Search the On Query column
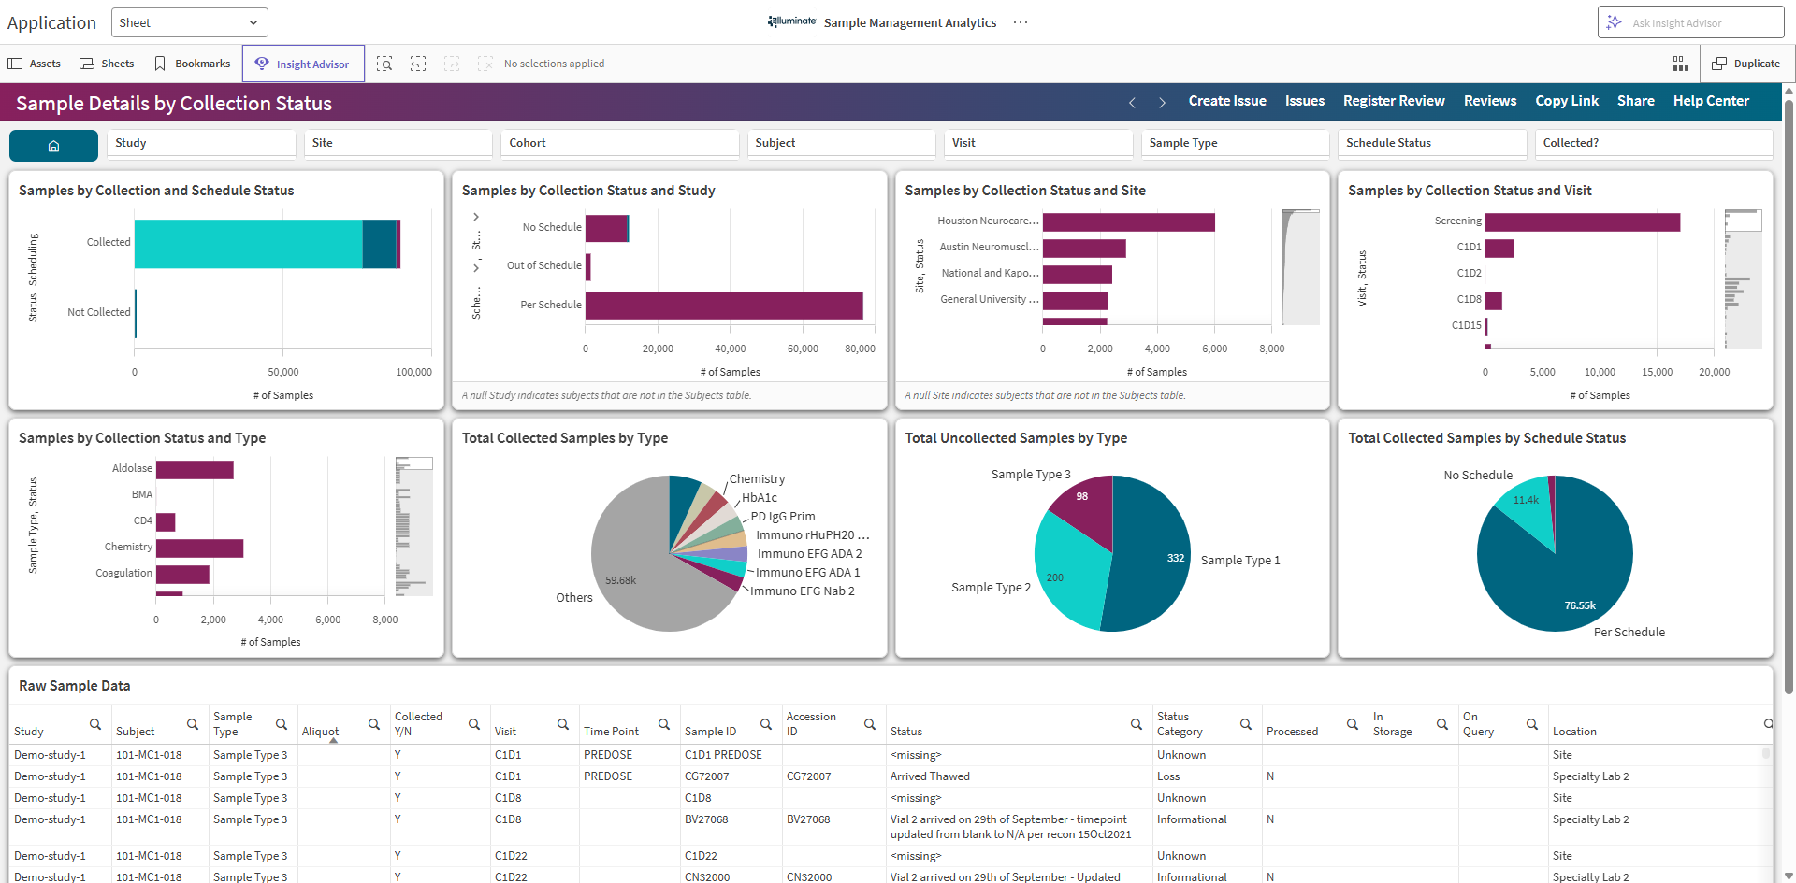Screen dimensions: 1796x883 [1531, 724]
